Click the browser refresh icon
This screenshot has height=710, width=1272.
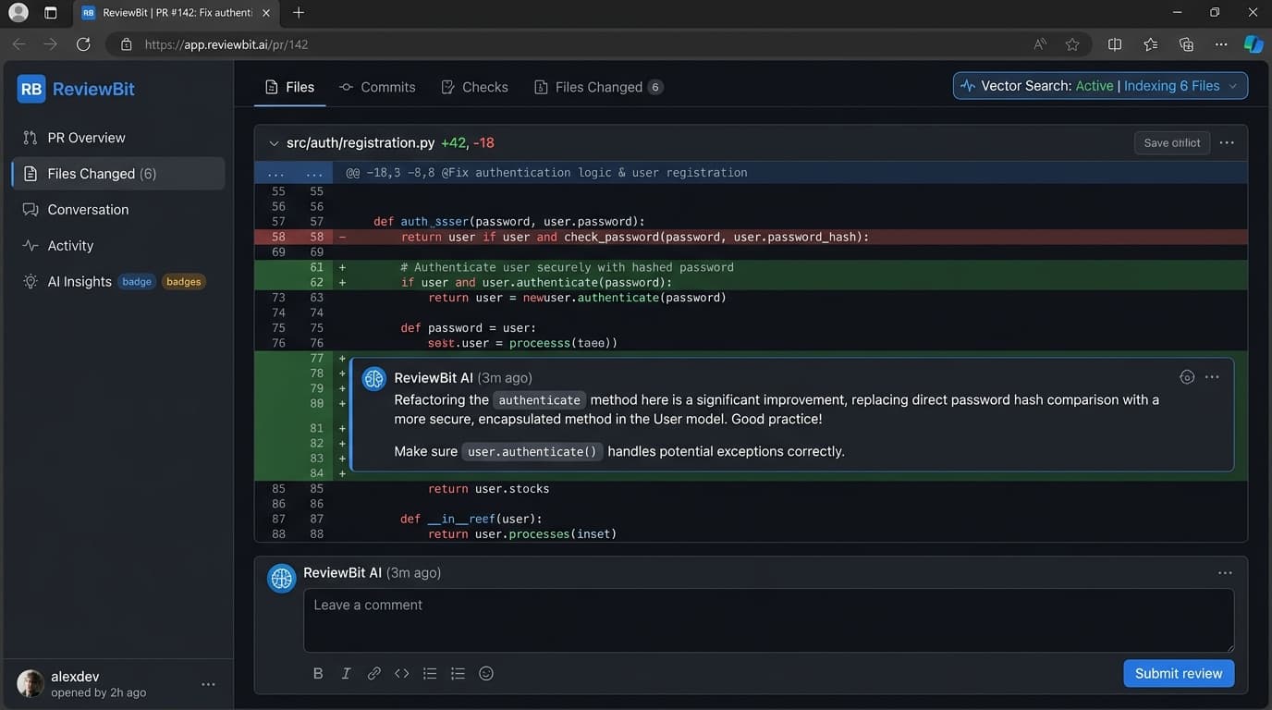click(83, 44)
